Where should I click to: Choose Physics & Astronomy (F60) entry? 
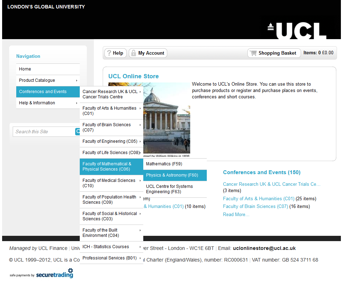pos(175,175)
